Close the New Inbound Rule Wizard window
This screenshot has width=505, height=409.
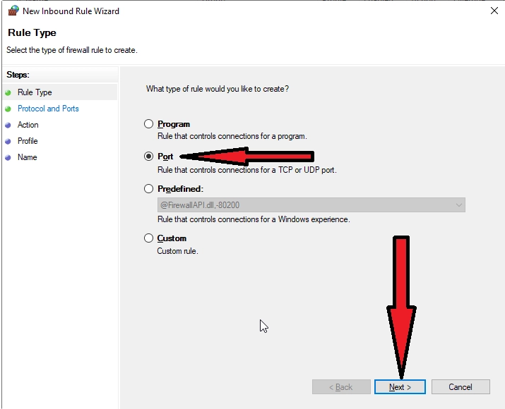click(x=493, y=11)
